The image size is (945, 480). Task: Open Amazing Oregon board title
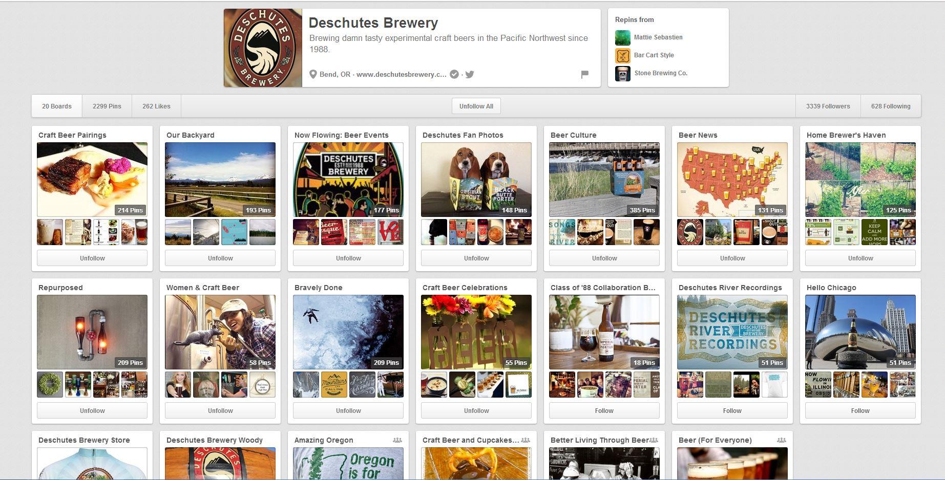(324, 440)
